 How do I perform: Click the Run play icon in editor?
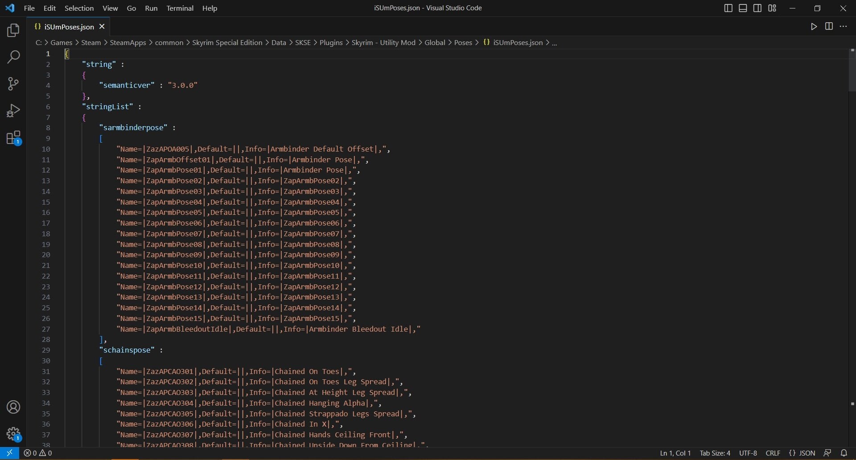(814, 27)
